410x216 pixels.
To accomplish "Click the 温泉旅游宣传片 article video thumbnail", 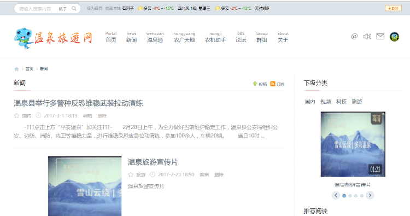I will [85, 186].
